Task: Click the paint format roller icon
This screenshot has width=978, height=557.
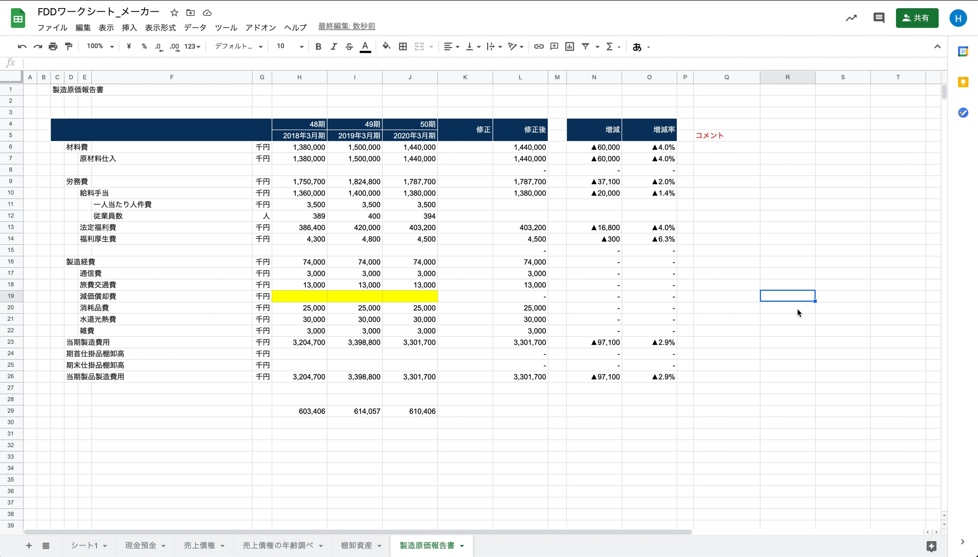Action: tap(69, 46)
